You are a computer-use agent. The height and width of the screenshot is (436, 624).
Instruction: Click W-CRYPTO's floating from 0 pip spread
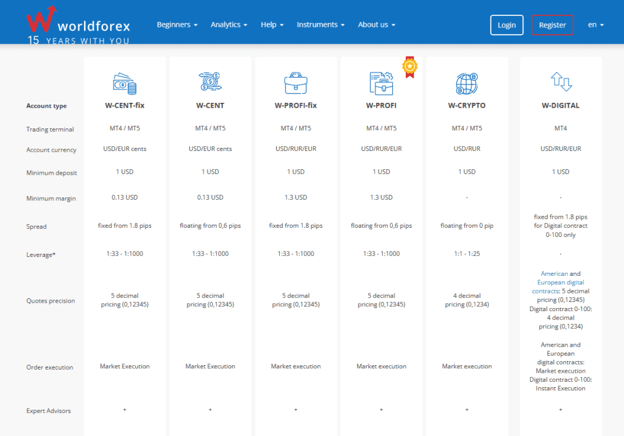(x=467, y=225)
